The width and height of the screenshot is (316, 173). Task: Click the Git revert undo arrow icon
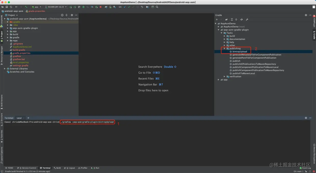click(142, 7)
